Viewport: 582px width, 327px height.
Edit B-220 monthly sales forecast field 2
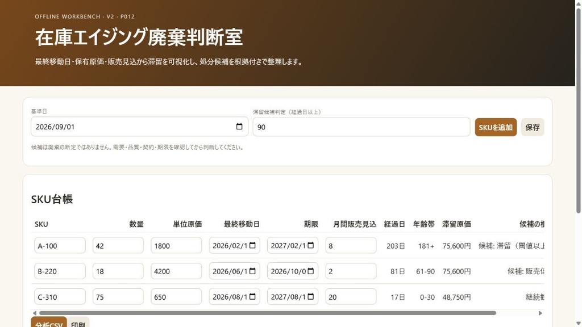coord(351,271)
